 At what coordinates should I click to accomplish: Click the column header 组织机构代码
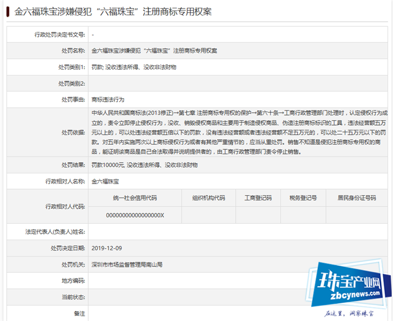pos(208,198)
